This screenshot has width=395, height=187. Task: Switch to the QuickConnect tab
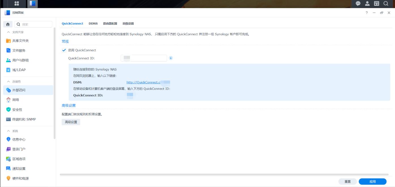(x=72, y=23)
